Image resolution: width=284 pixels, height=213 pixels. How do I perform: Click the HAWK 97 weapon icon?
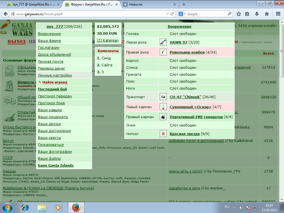(163, 42)
